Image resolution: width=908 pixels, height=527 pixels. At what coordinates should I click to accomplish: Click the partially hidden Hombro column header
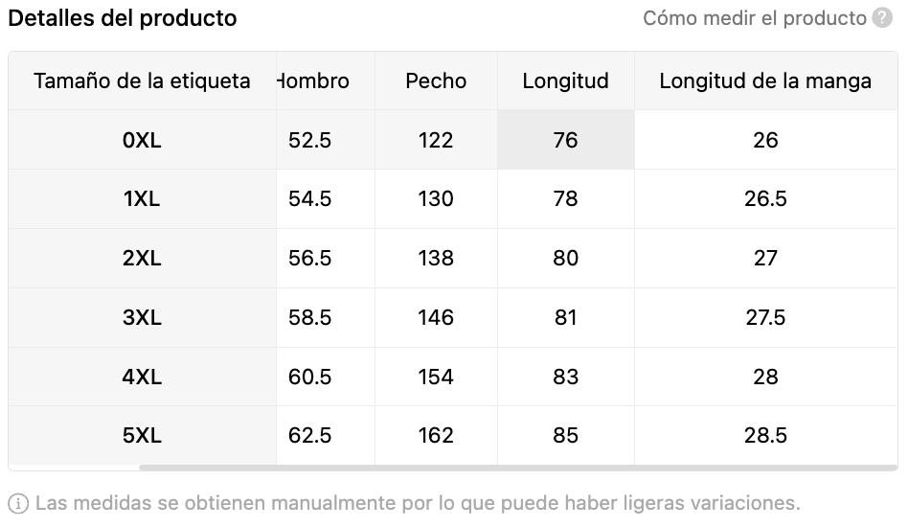point(313,81)
